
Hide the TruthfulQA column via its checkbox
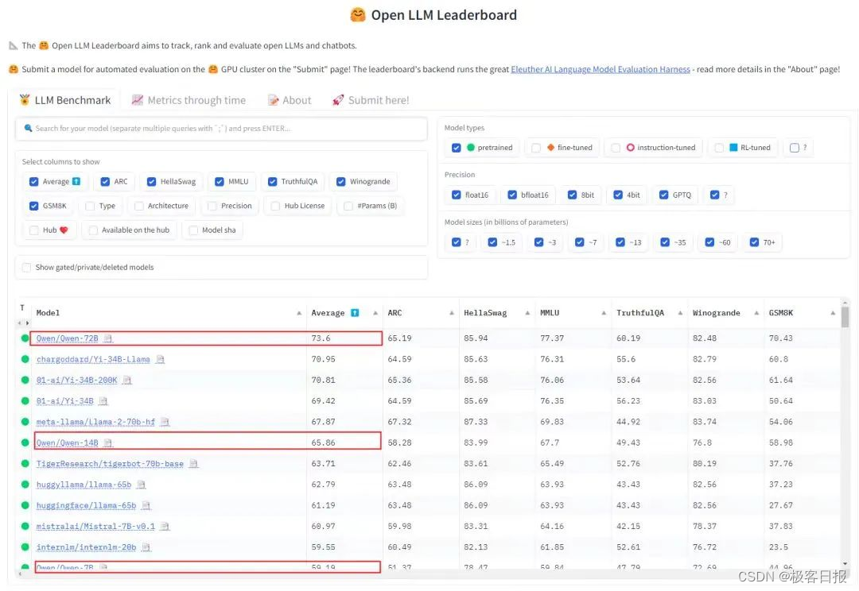pyautogui.click(x=272, y=182)
